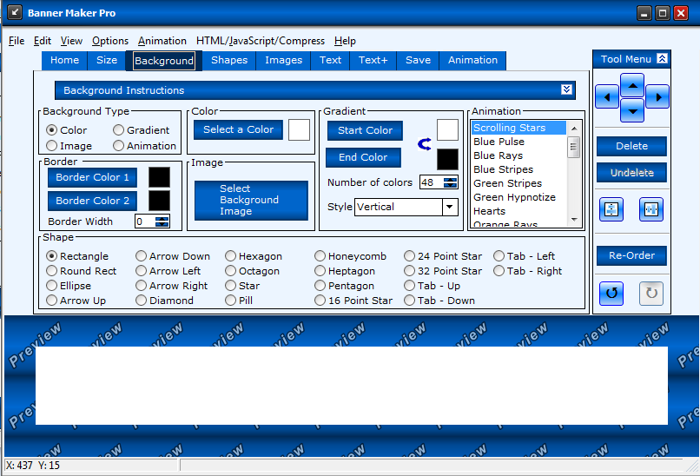Click the Delete button
The height and width of the screenshot is (476, 700).
point(631,146)
